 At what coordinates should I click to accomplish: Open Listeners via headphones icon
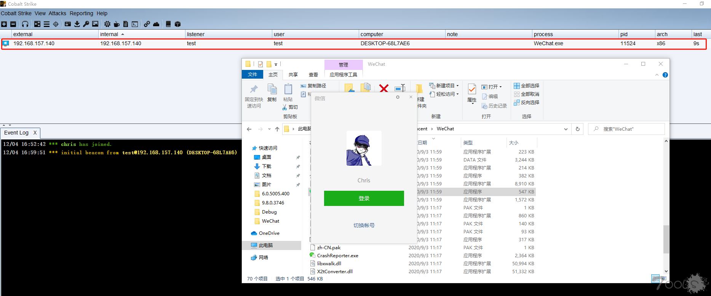click(25, 24)
